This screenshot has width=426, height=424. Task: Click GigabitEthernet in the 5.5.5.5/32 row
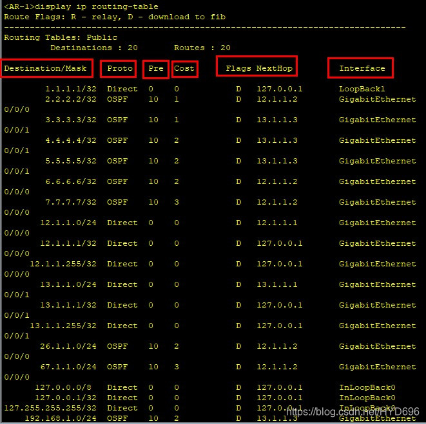point(378,161)
